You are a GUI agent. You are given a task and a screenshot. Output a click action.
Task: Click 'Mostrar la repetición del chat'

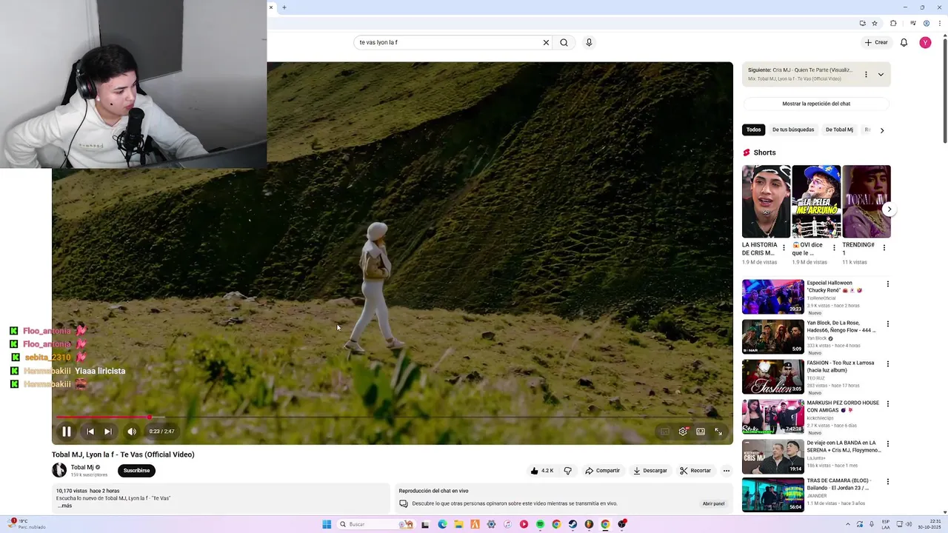(x=816, y=104)
